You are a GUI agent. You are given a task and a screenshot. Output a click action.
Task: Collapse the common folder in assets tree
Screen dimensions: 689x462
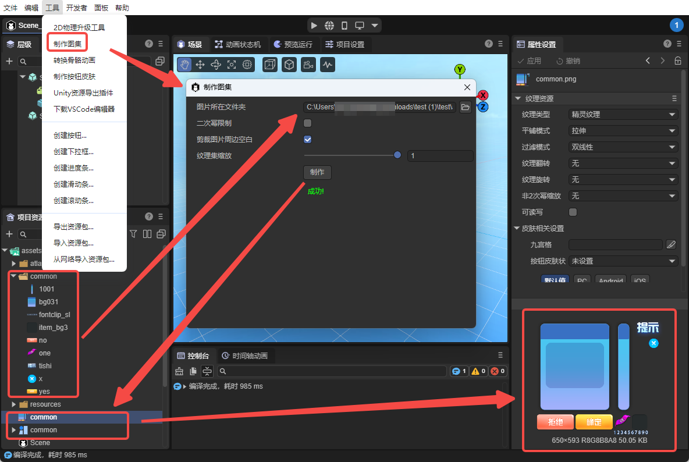tap(14, 276)
